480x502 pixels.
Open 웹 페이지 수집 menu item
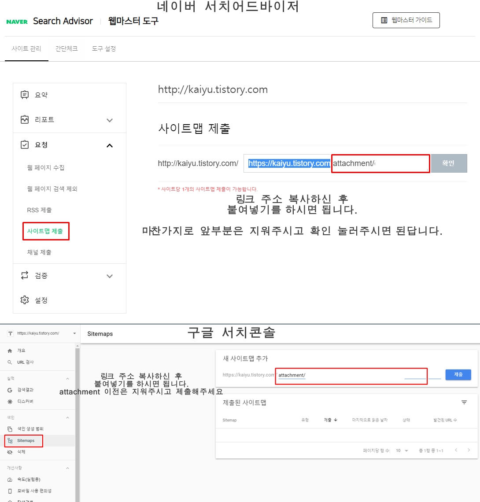point(46,168)
